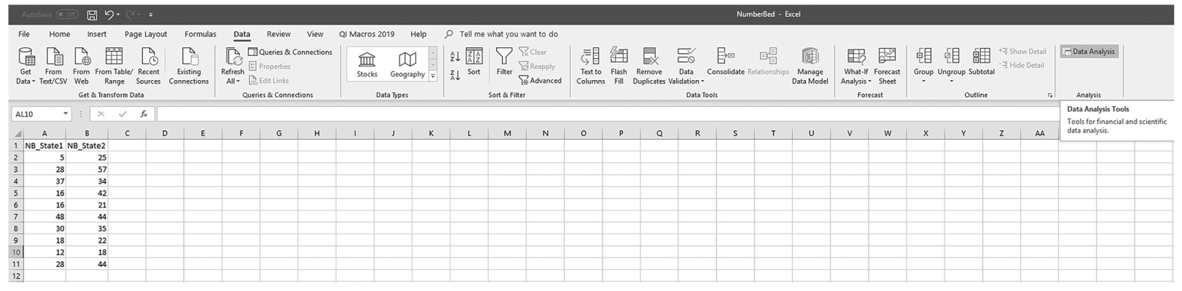Image resolution: width=1182 pixels, height=291 pixels.
Task: Toggle the AutoSave switch
Action: pyautogui.click(x=67, y=15)
